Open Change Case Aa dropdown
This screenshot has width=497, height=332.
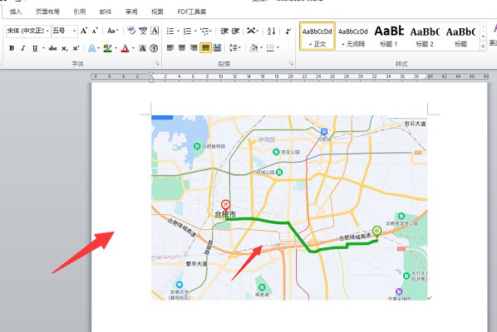[x=112, y=31]
